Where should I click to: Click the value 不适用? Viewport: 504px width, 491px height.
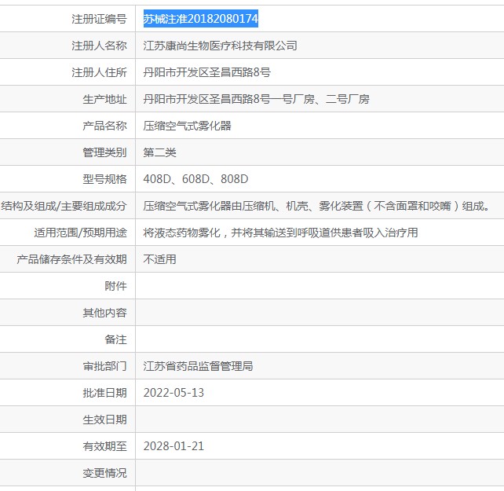coord(159,259)
